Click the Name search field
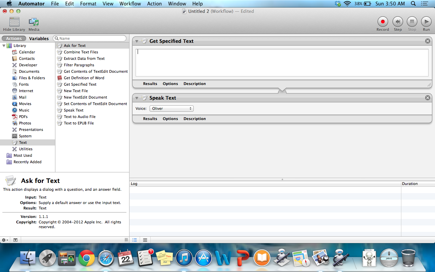This screenshot has width=435, height=272. click(90, 38)
